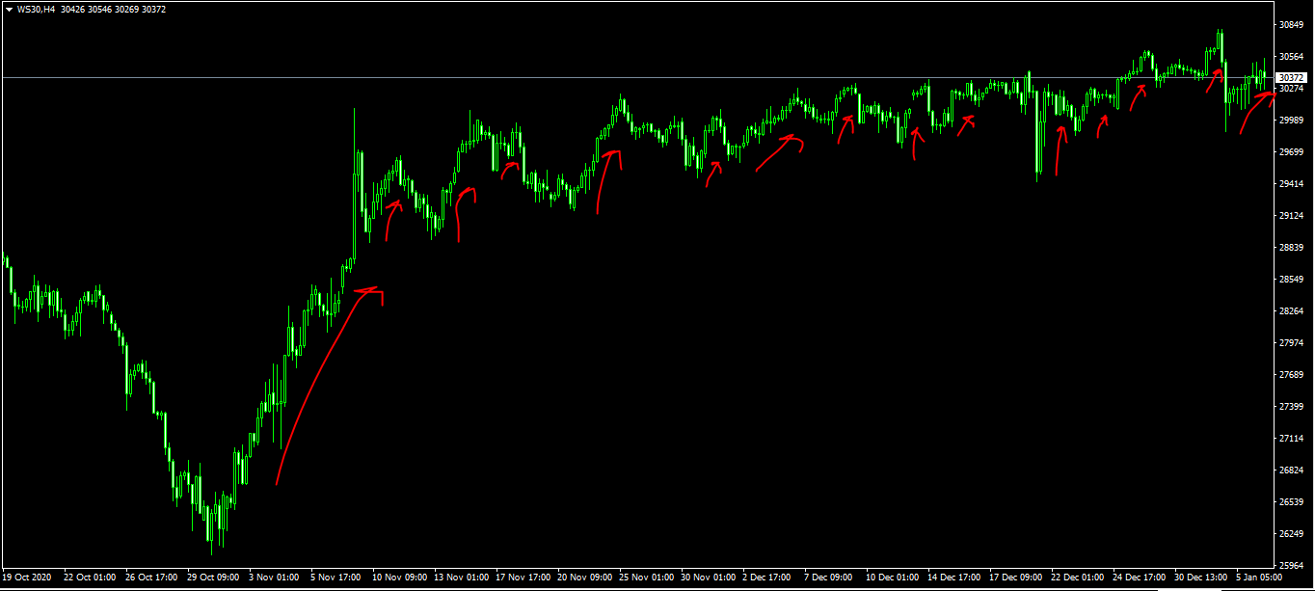Click the 5 Nov 17:00 time label
The image size is (1315, 591).
(336, 578)
